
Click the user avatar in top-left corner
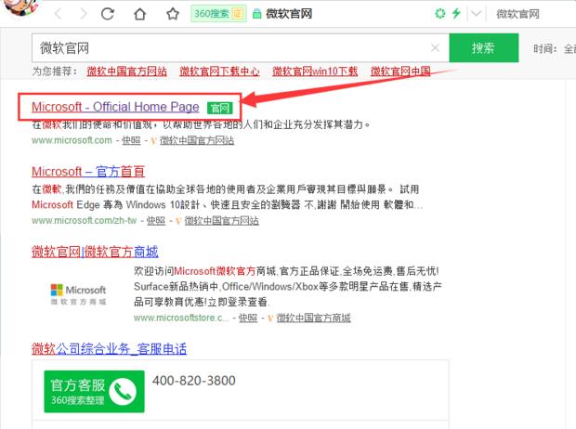tap(23, 6)
